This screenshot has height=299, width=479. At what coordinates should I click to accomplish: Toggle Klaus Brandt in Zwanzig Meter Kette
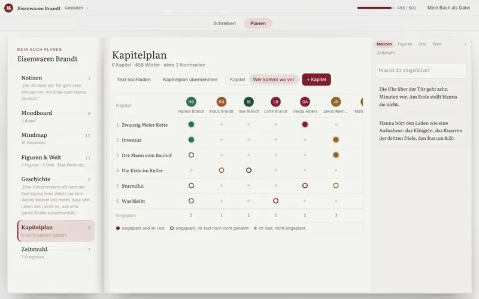click(x=222, y=124)
